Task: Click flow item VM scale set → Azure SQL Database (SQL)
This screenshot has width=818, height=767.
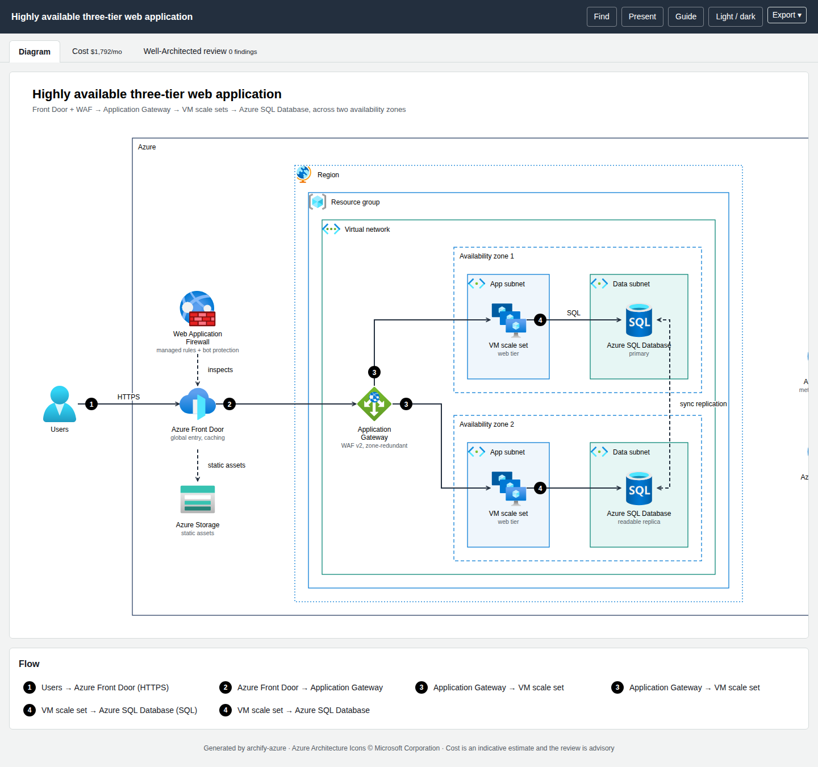Action: coord(110,710)
